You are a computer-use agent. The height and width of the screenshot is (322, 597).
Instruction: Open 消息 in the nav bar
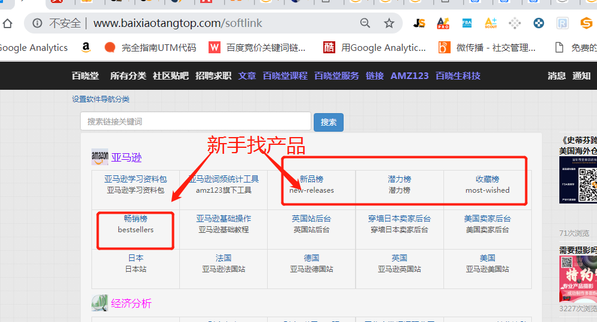click(x=556, y=76)
